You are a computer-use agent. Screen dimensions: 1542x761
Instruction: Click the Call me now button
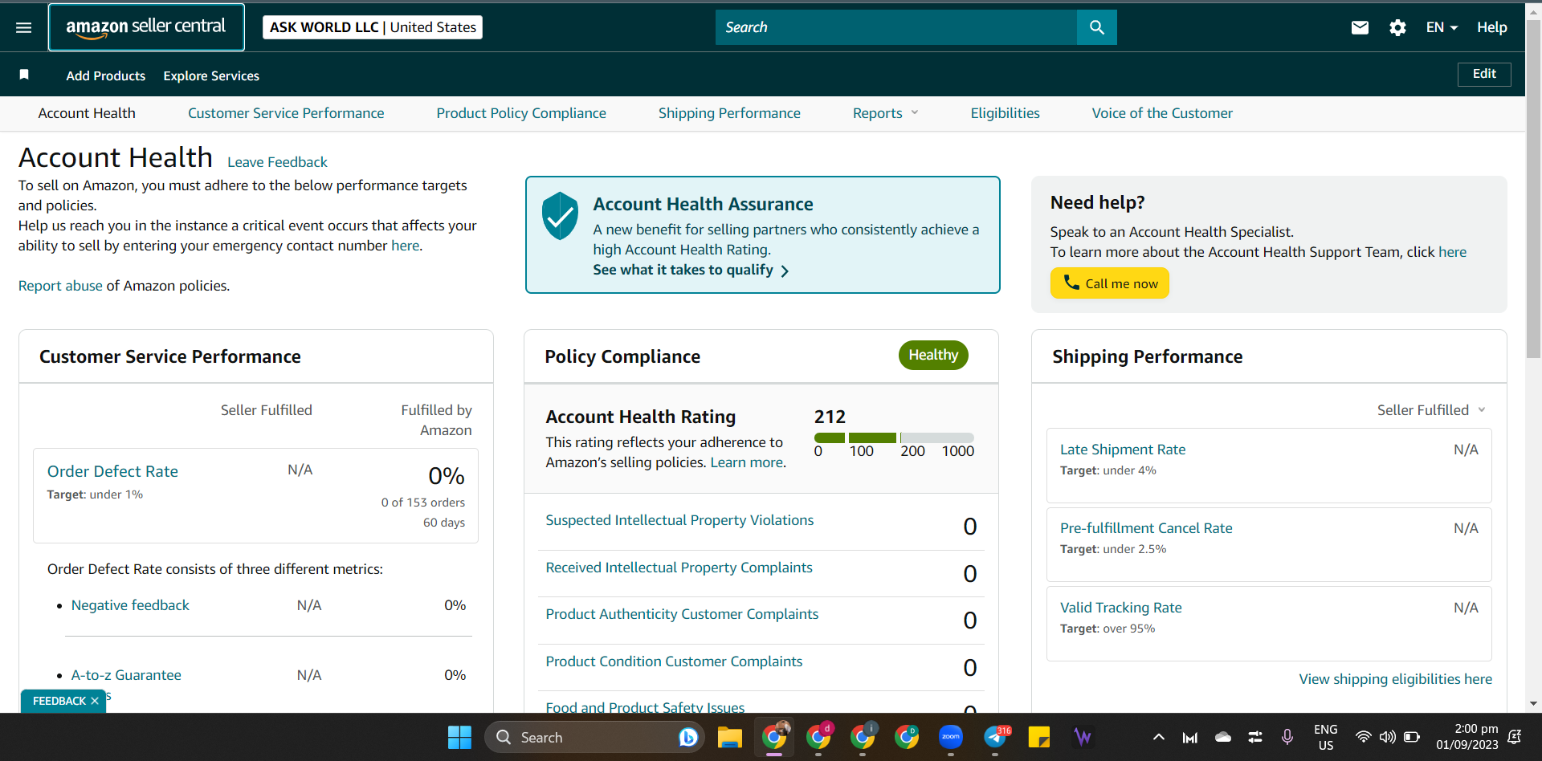[1110, 283]
